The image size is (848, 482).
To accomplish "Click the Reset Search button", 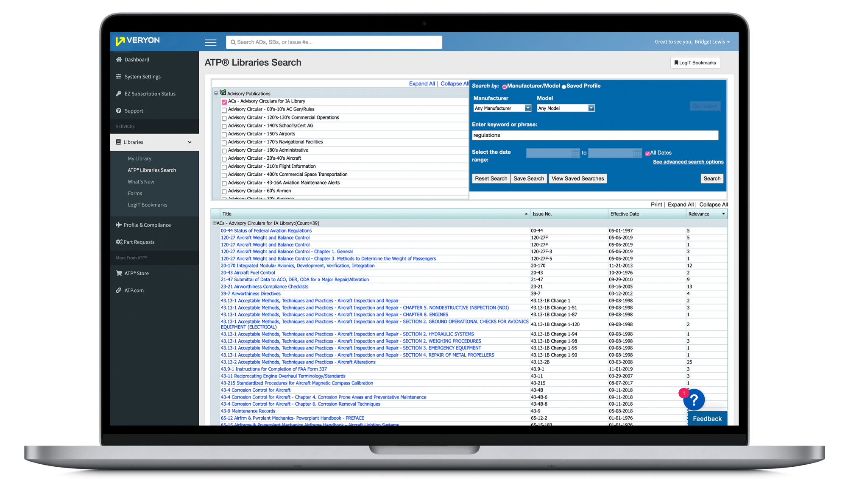I will (x=491, y=178).
